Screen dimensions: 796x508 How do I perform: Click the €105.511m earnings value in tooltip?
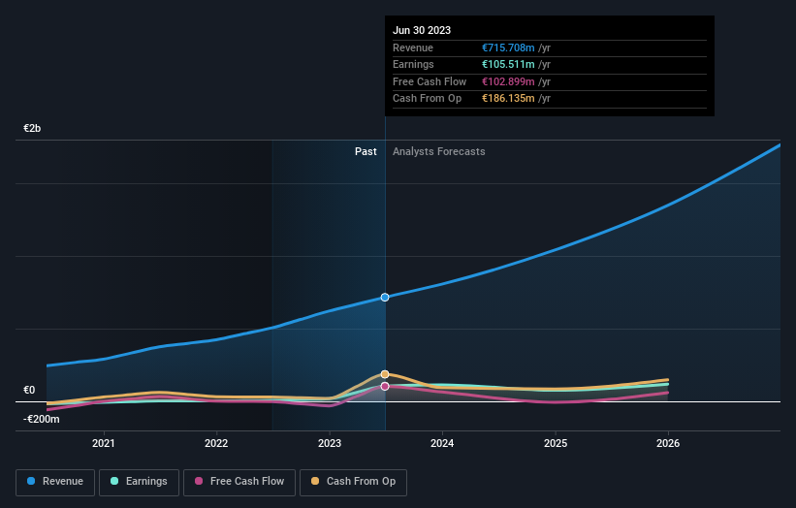[508, 64]
